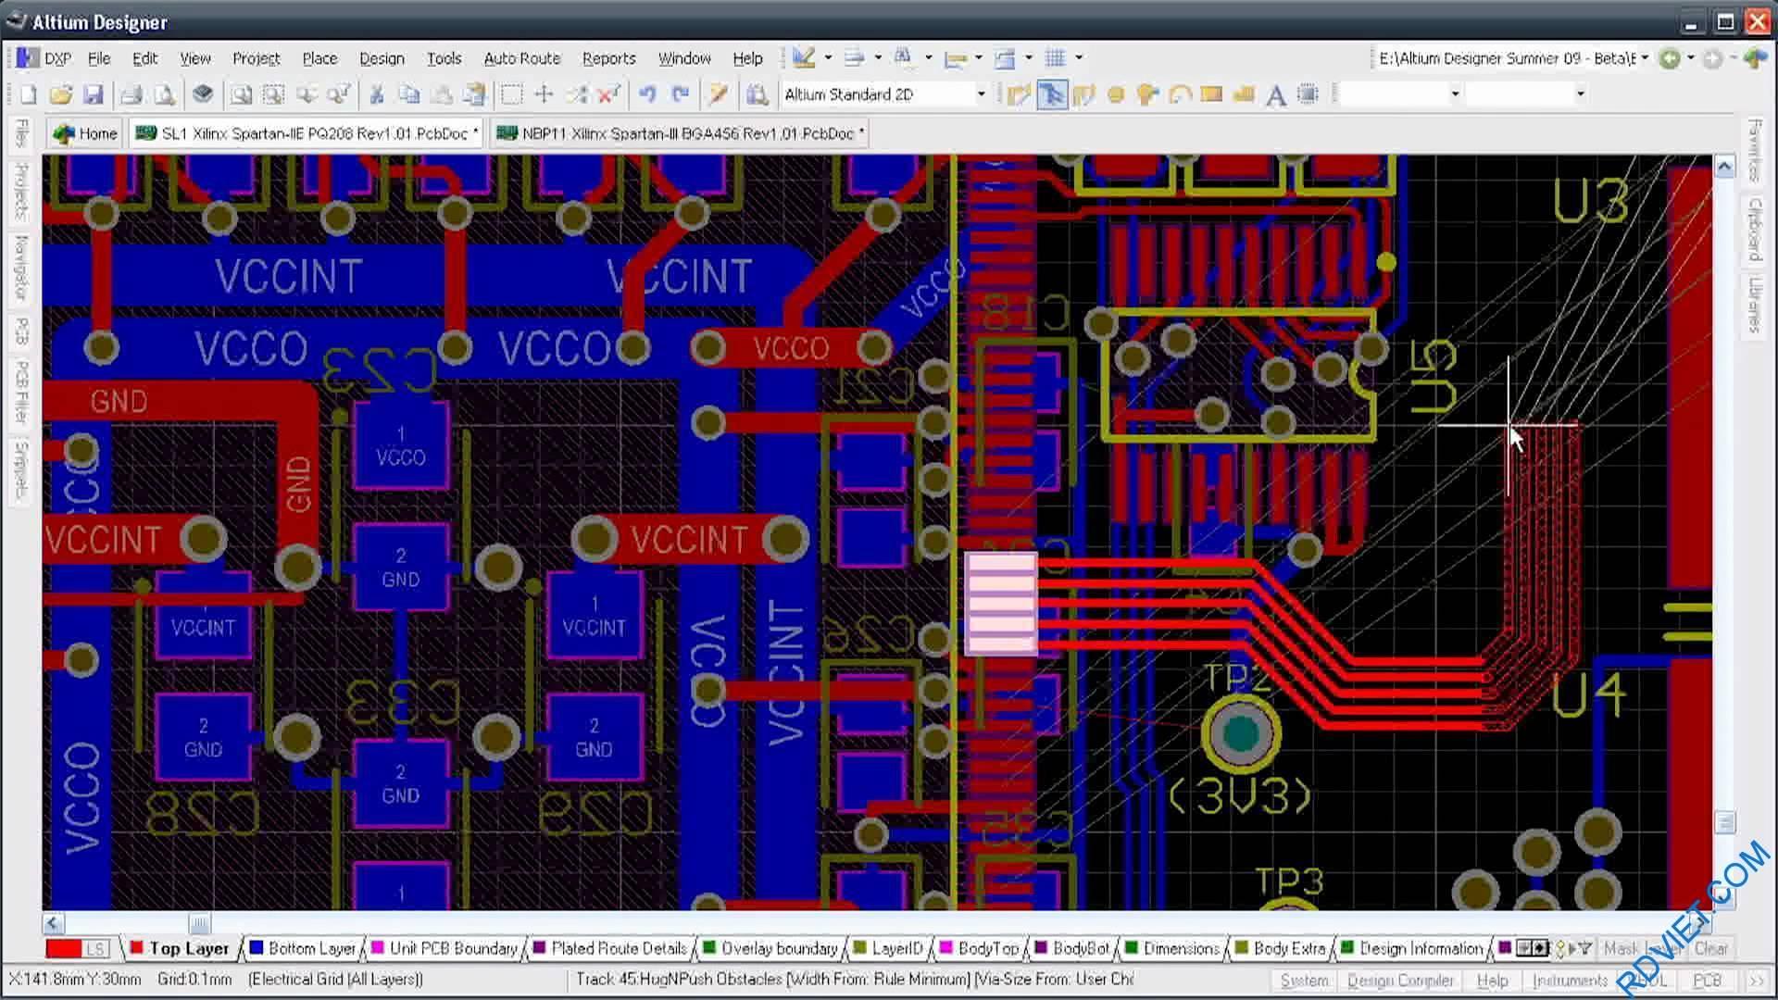Viewport: 1778px width, 1000px height.
Task: Enable the grid display toggle
Action: 1056,57
